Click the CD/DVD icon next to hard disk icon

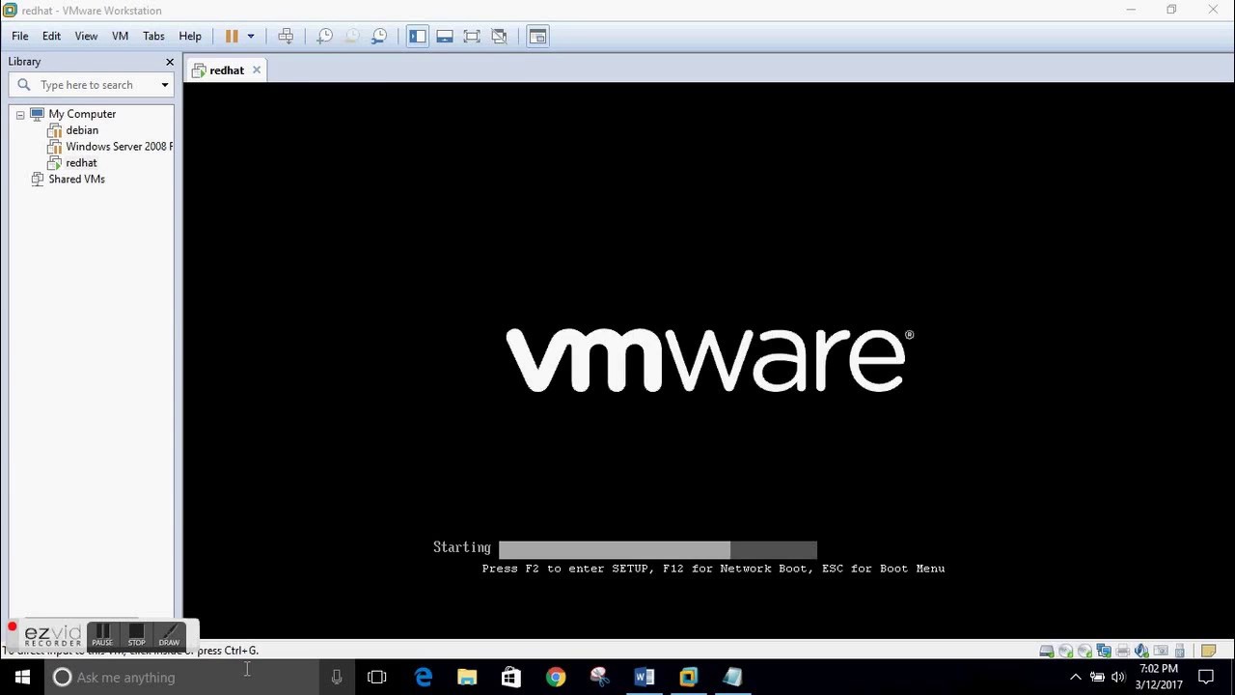click(1065, 652)
